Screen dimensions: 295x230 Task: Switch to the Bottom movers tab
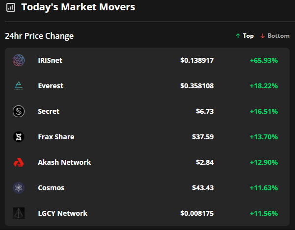(275, 36)
